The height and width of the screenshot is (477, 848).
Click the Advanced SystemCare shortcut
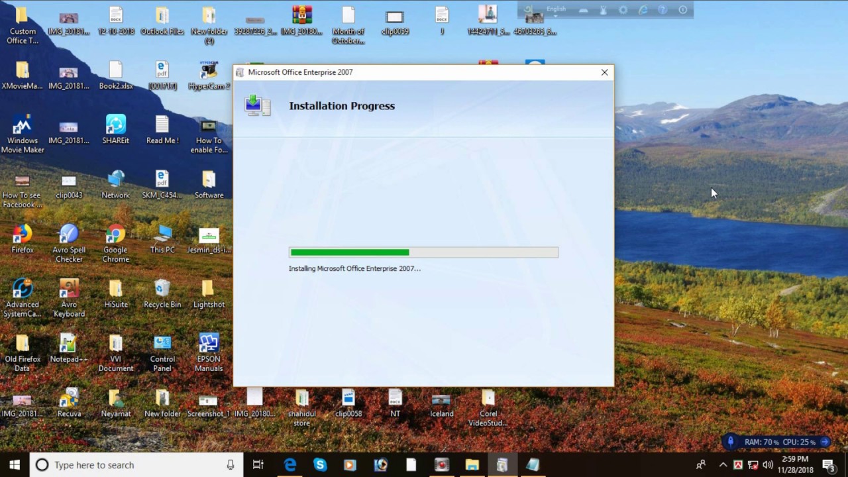23,298
